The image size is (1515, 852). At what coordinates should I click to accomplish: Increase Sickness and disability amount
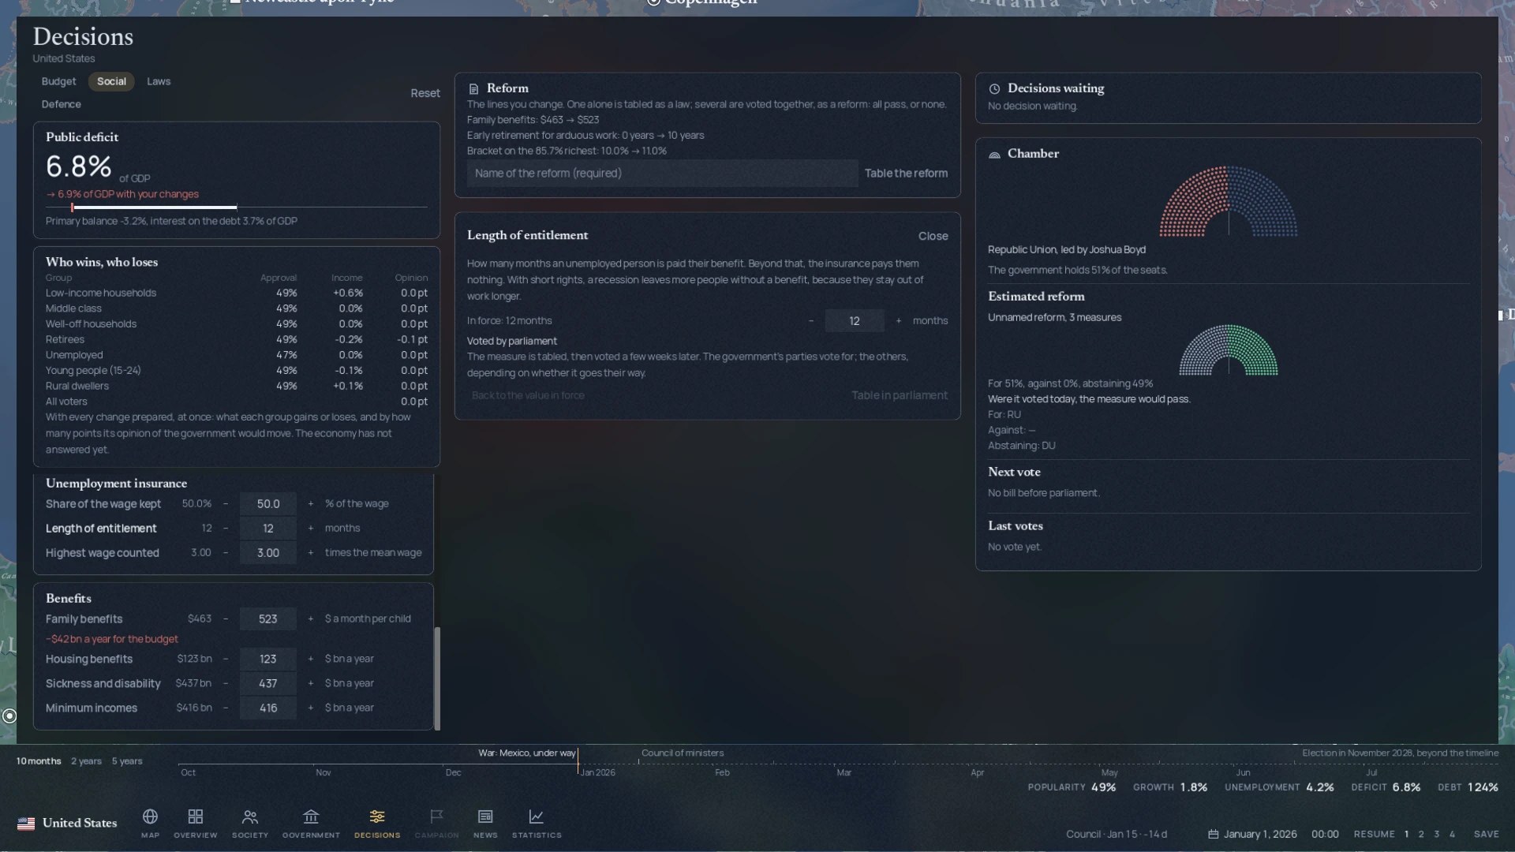tap(310, 683)
